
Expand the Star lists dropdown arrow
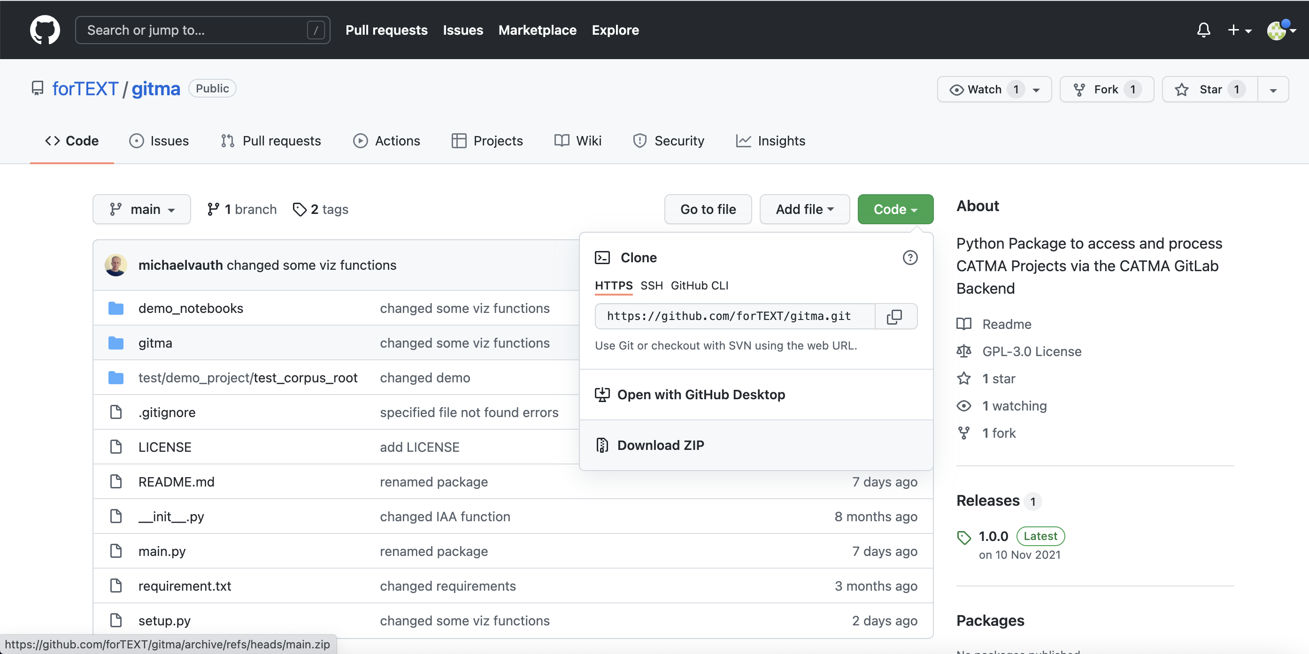click(x=1273, y=90)
